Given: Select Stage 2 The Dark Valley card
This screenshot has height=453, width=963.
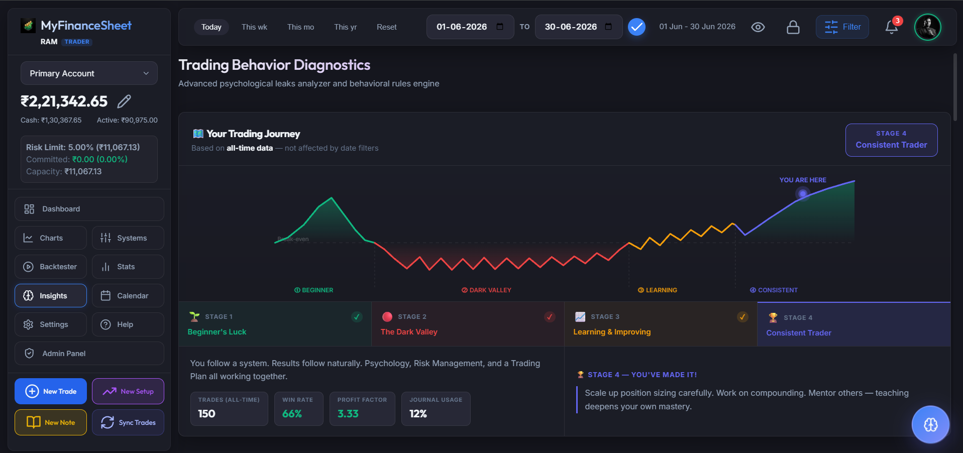Looking at the screenshot, I should click(468, 324).
